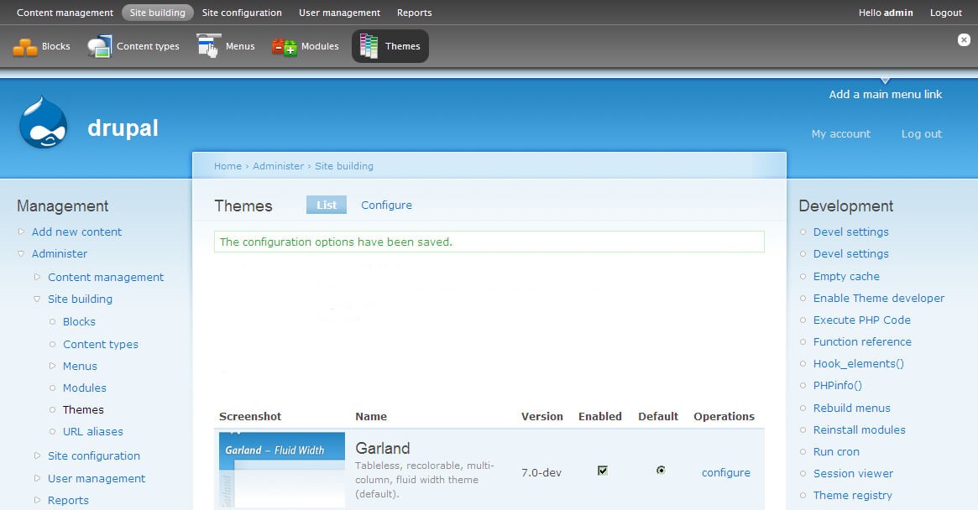Image resolution: width=978 pixels, height=510 pixels.
Task: Open Modules in Management sidebar
Action: pos(84,388)
